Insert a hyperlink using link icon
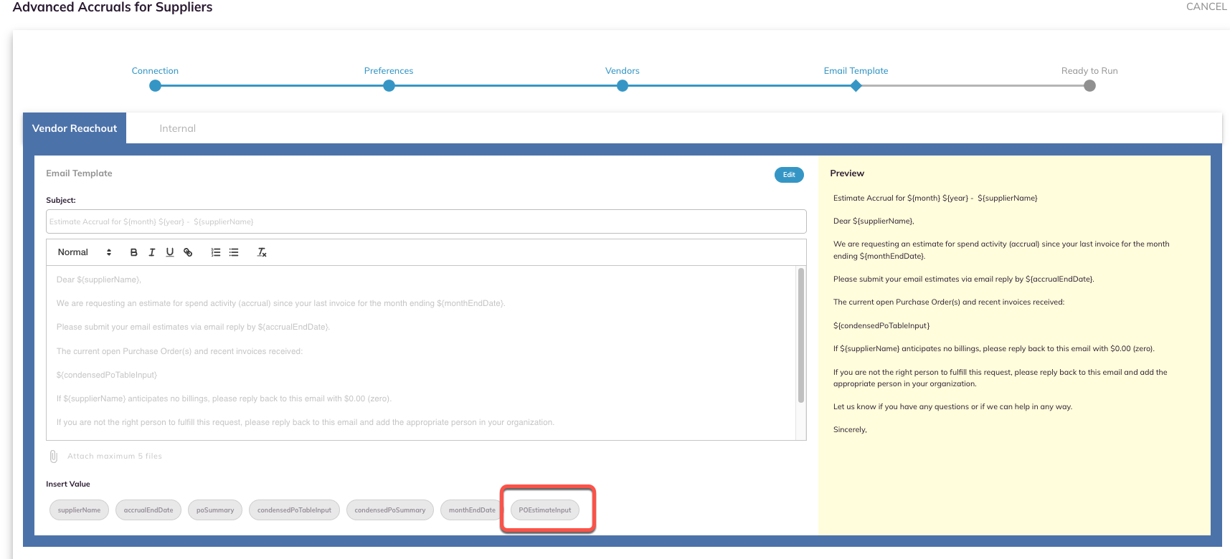Viewport: 1230px width, 559px height. point(188,252)
